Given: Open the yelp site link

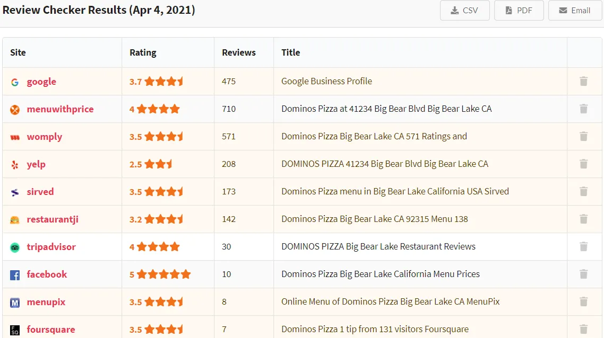Looking at the screenshot, I should click(x=36, y=164).
